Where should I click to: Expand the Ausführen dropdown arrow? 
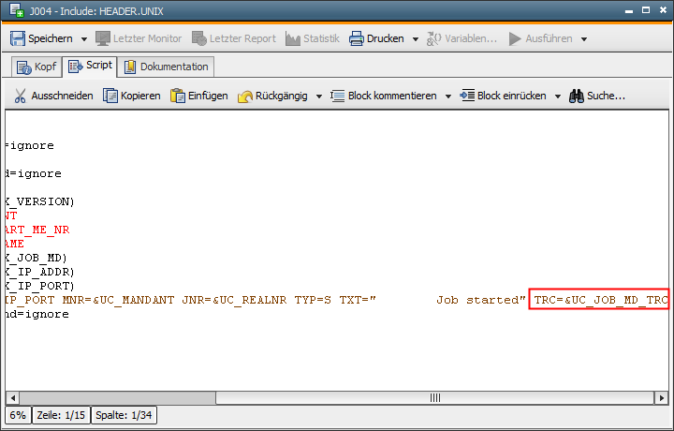(x=584, y=39)
